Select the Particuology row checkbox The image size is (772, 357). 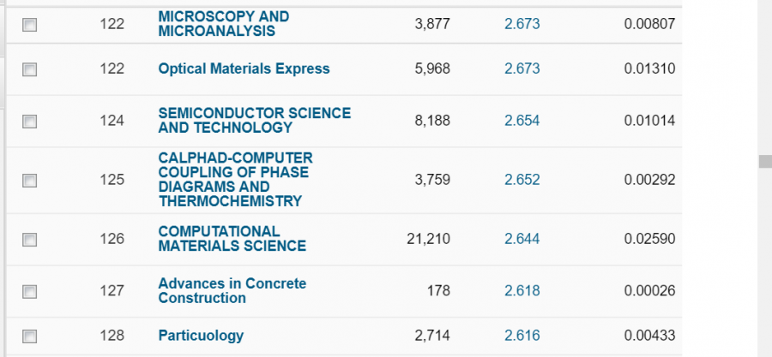coord(30,336)
